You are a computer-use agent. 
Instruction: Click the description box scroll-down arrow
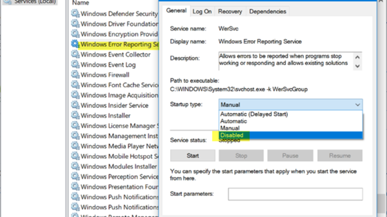pos(357,66)
